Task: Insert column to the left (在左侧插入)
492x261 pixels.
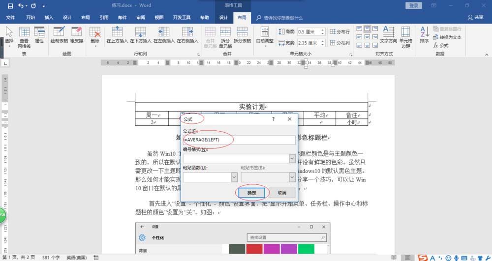Action: 164,35
